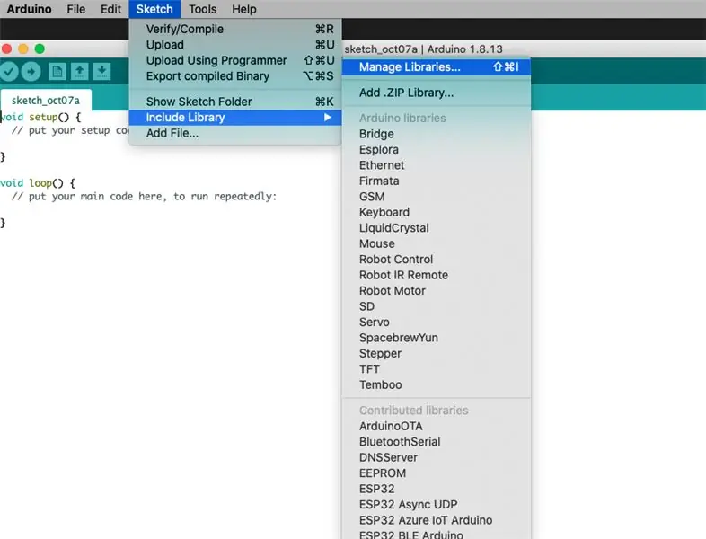Include the Stepper library

[437, 353]
